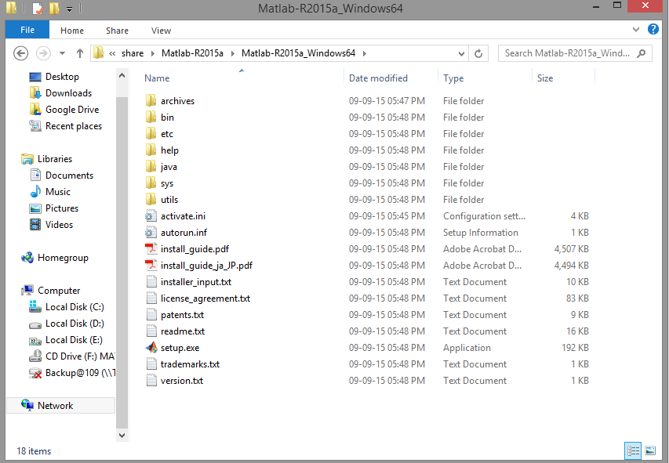Switch to the View ribbon tab
669x463 pixels.
pyautogui.click(x=161, y=31)
